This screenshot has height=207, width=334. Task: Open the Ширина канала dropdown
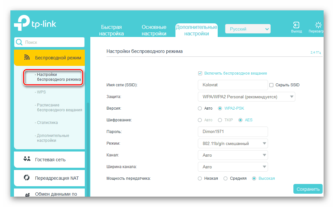(x=233, y=167)
